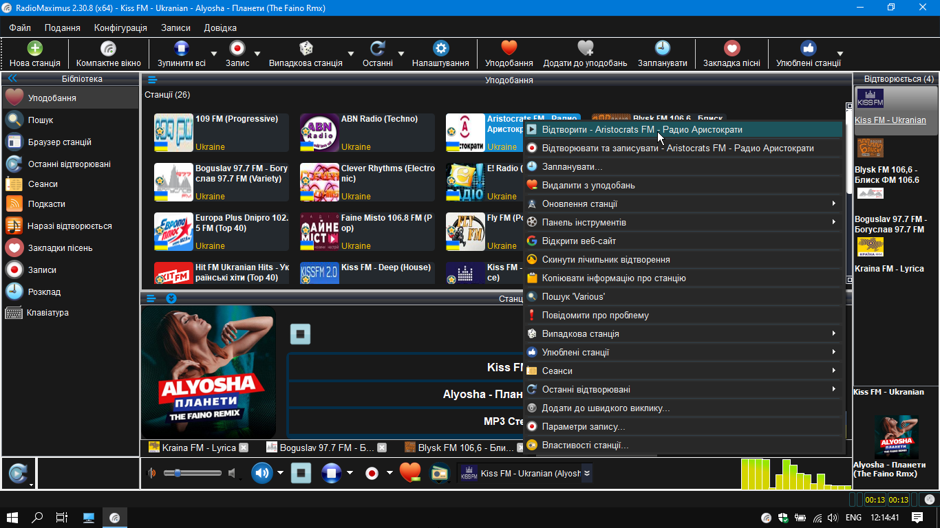Open Подкасти in library sidebar

click(70, 204)
